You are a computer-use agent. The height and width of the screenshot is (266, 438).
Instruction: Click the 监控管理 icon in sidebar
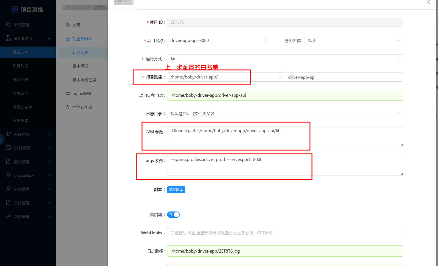point(8,189)
